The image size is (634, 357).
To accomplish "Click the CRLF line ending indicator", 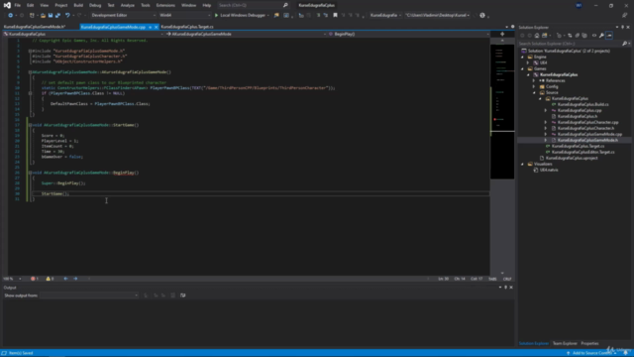I will click(507, 279).
